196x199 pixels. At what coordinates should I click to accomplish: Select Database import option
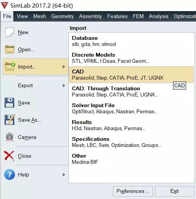click(x=131, y=41)
